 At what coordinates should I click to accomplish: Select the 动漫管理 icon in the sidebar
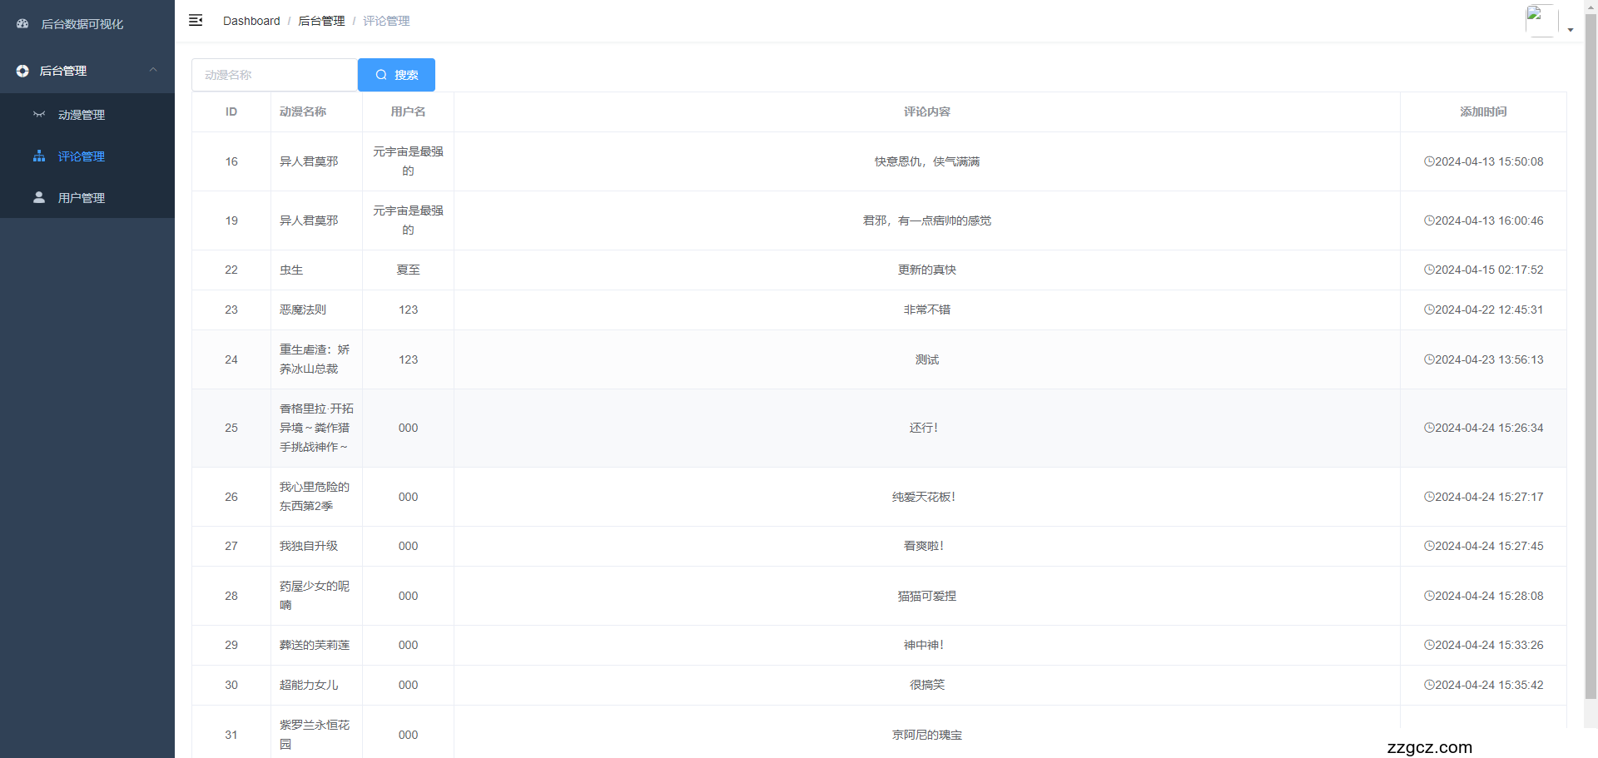[x=38, y=114]
